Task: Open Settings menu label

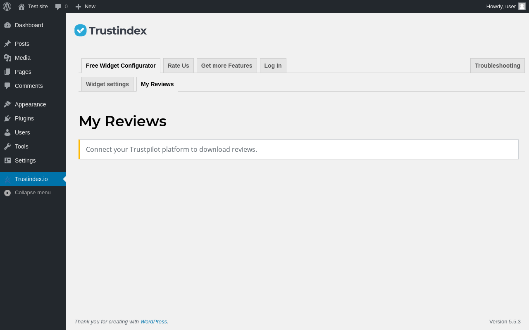Action: [25, 160]
